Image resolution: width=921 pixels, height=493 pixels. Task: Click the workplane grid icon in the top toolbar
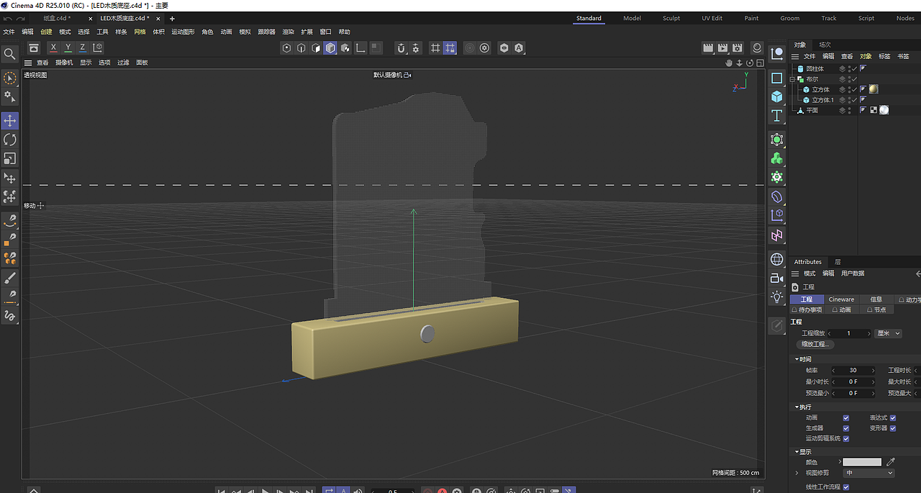[435, 48]
